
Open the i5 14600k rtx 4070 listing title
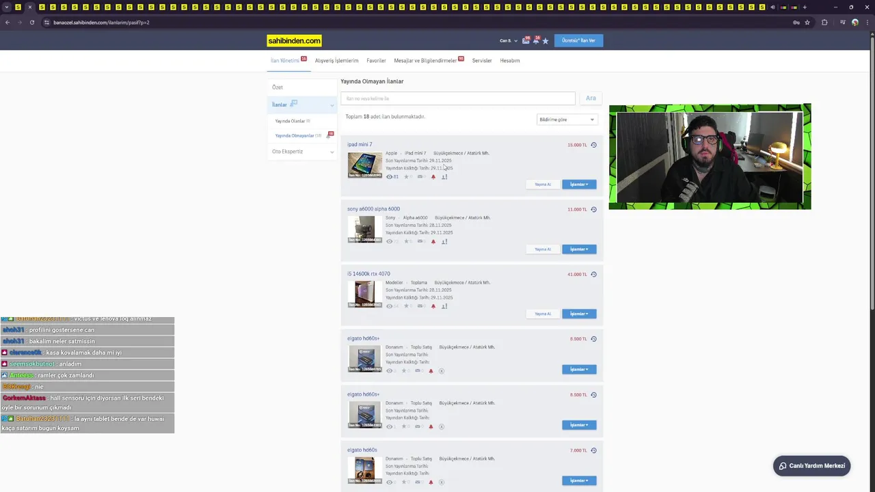[x=368, y=274]
